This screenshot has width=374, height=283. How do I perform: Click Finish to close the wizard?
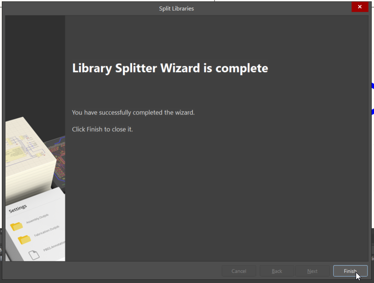coord(350,271)
